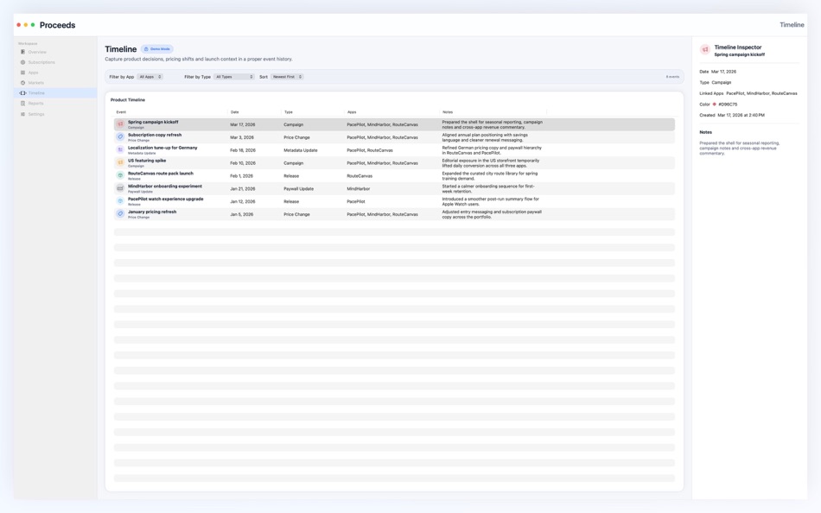
Task: Click the release icon next to RouteCanvas route pack launch
Action: (118, 175)
